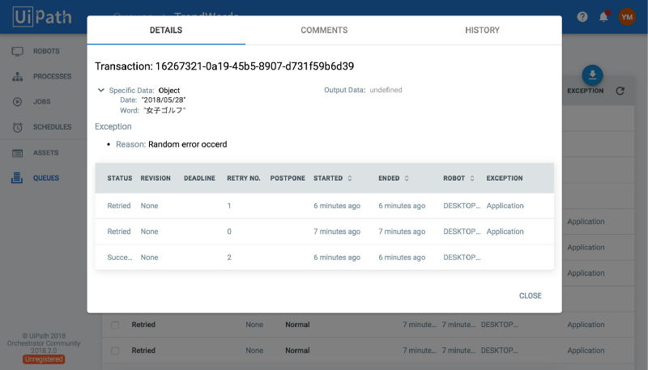Viewport: 648px width, 370px height.
Task: Click the Retry No. column header
Action: click(x=244, y=178)
